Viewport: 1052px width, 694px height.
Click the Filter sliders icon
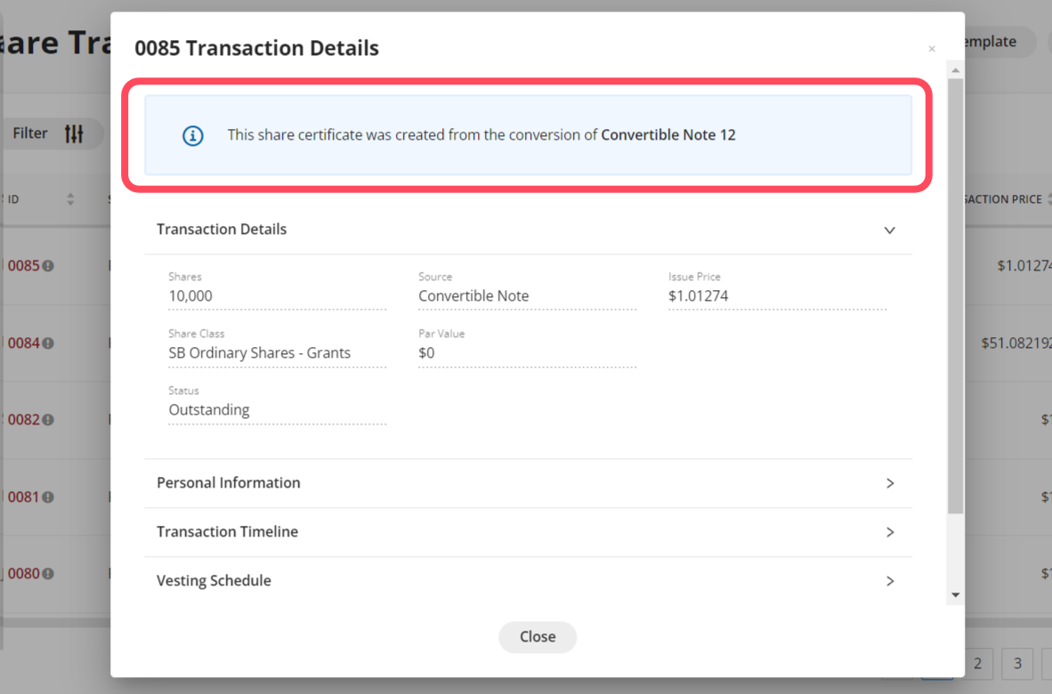74,133
